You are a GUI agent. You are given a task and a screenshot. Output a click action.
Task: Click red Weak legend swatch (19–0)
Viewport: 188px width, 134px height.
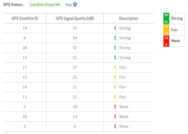166,41
